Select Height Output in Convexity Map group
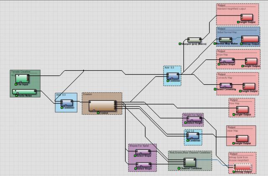The image size is (268, 176). [x=249, y=86]
